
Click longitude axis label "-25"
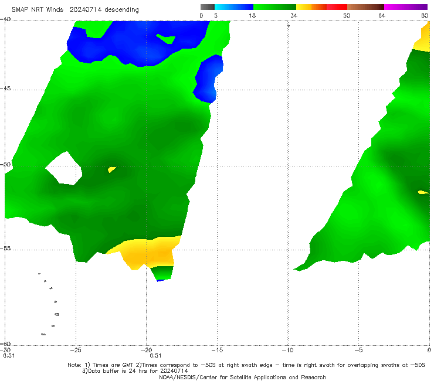click(76, 350)
